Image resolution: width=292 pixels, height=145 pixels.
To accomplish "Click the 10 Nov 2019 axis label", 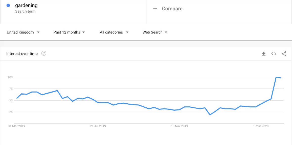I will [x=179, y=126].
